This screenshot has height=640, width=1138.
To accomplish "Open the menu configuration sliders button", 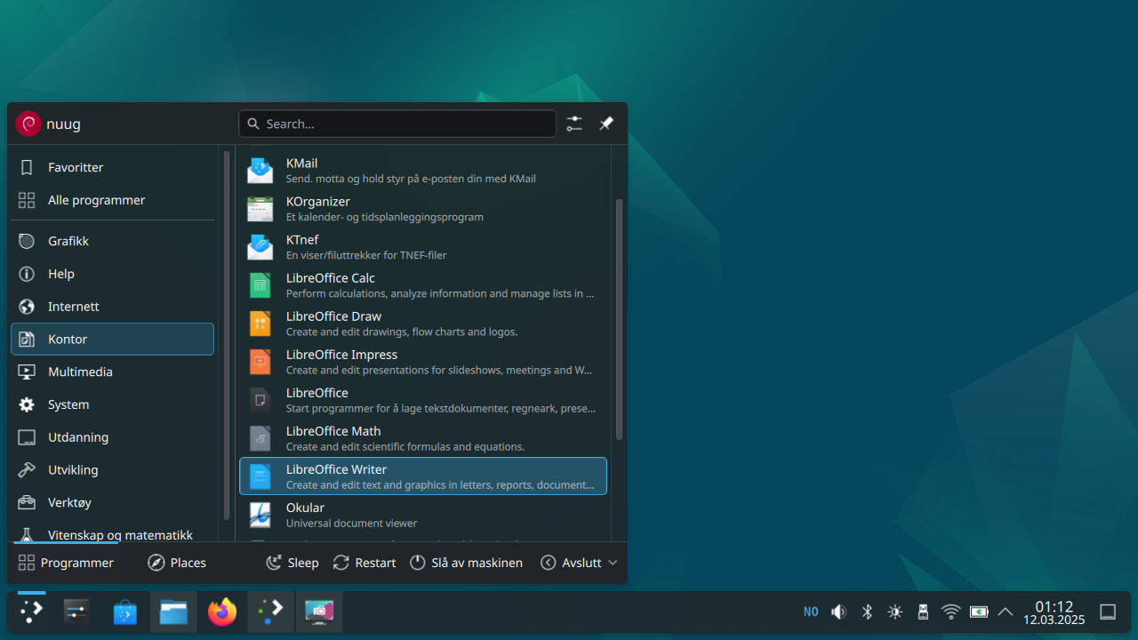I will [x=574, y=124].
